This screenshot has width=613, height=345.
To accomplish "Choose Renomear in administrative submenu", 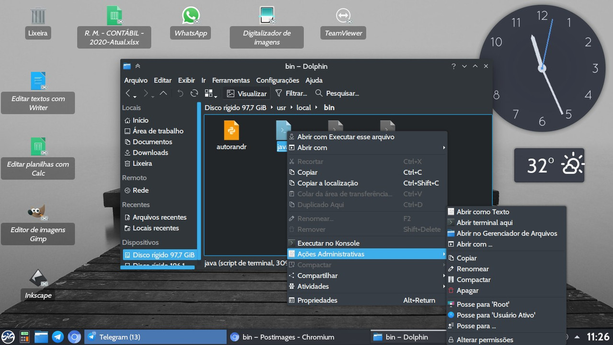I will [506, 269].
